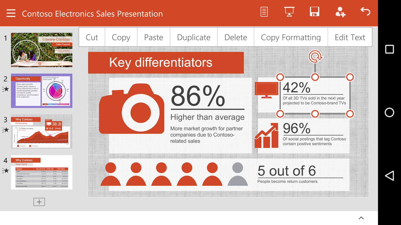Choose Duplicate from the context menu
This screenshot has height=225, width=401.
[x=194, y=37]
